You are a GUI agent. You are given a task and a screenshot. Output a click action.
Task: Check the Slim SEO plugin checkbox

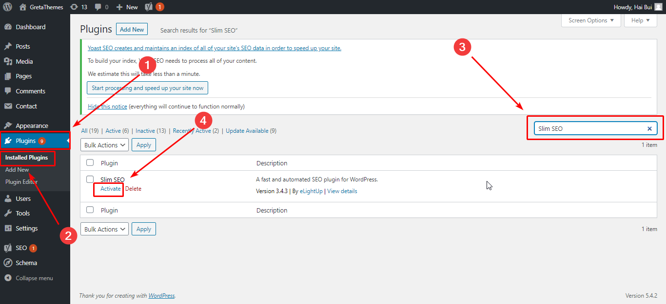(90, 179)
